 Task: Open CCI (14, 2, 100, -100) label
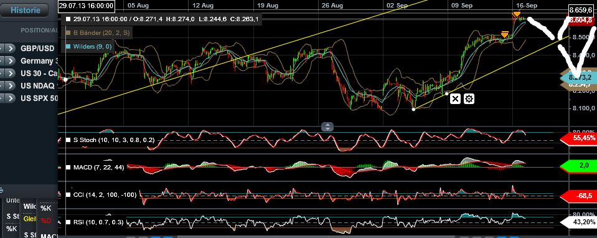[x=105, y=195]
